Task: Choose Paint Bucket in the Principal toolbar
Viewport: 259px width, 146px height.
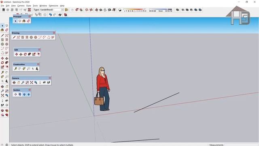Action: [24, 21]
